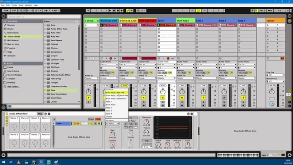Viewport: 293px width, 165px height.
Task: Click the Arrangement Record button in transport
Action: coord(118,11)
